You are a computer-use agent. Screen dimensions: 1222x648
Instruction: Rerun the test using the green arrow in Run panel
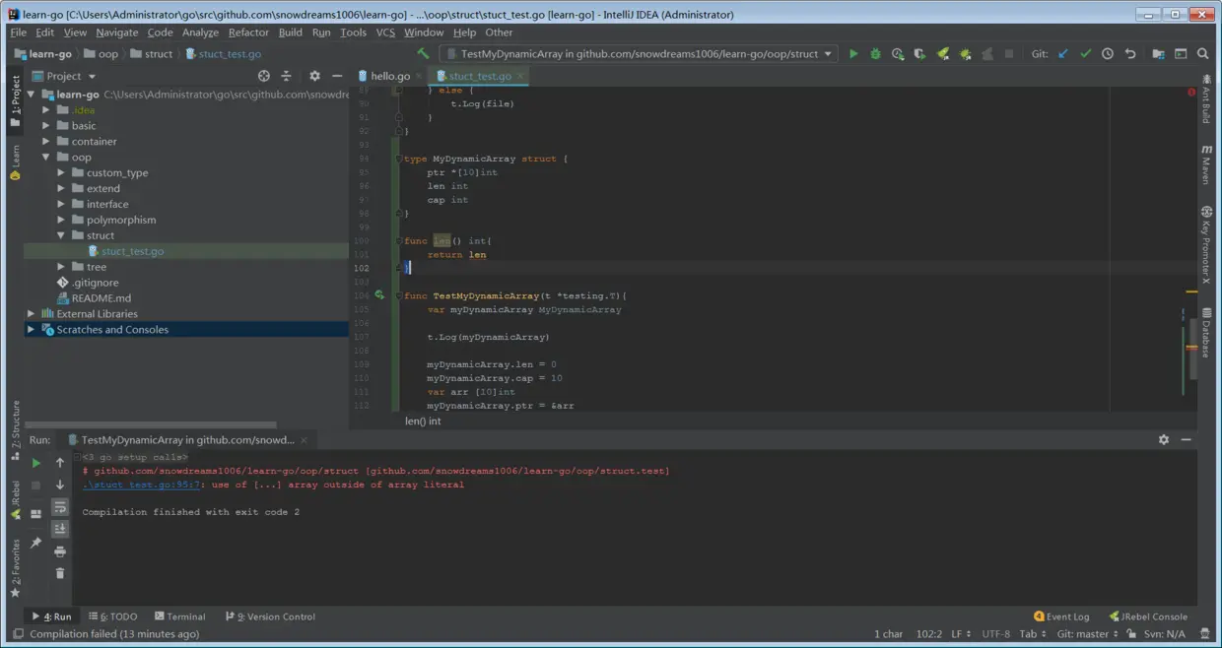[35, 462]
